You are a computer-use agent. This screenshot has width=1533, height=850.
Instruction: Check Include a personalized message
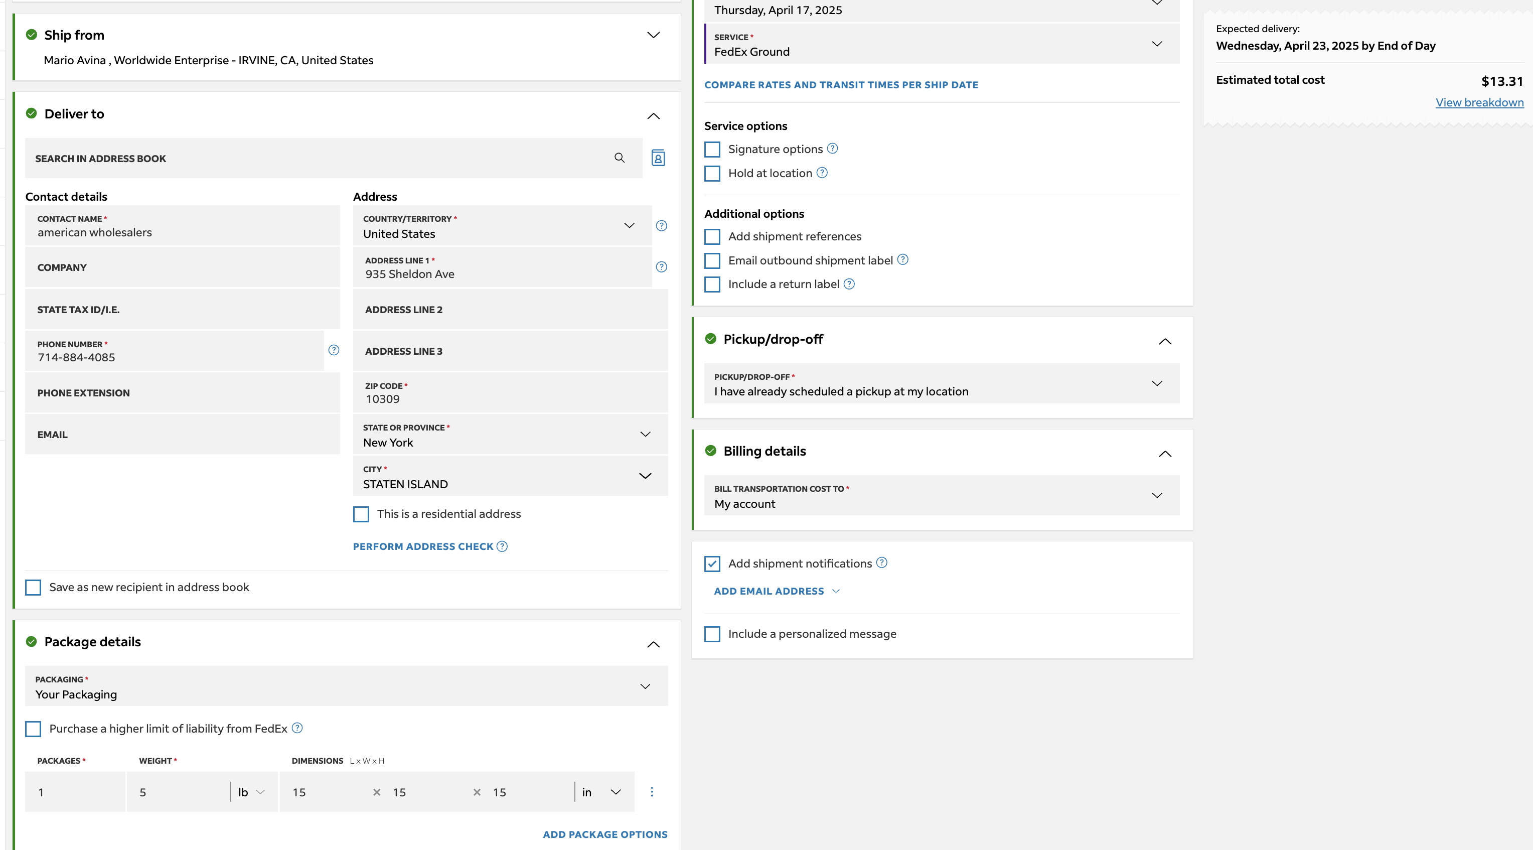[x=712, y=634]
